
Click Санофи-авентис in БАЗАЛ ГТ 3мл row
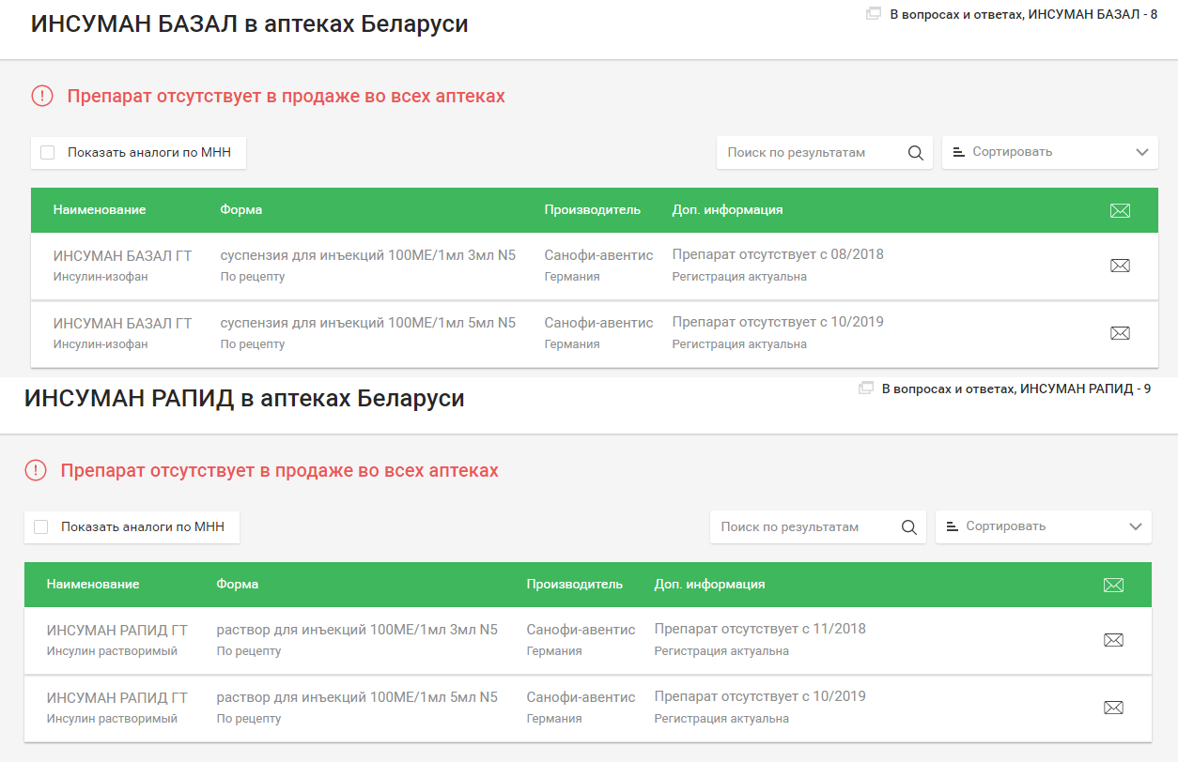click(598, 255)
